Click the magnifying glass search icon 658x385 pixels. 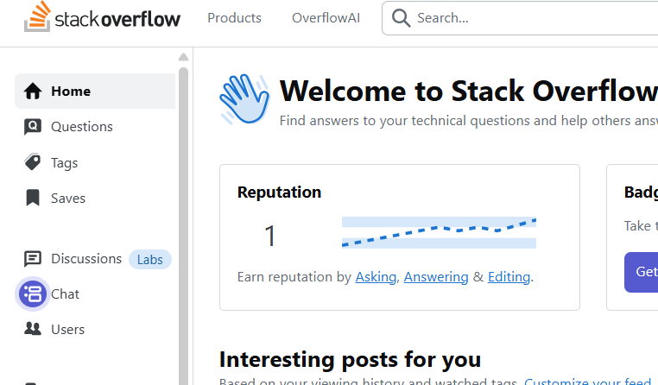(401, 18)
